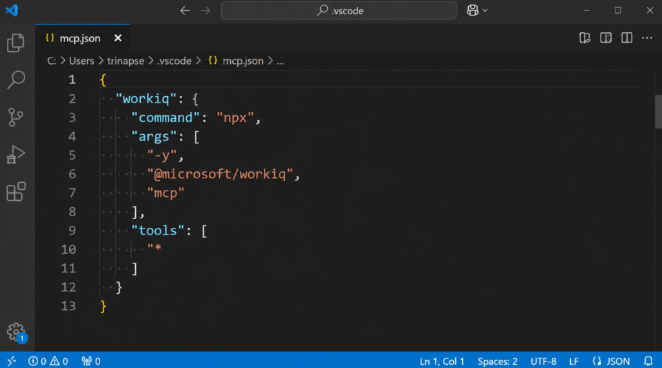Show errors and warnings count

(48, 361)
